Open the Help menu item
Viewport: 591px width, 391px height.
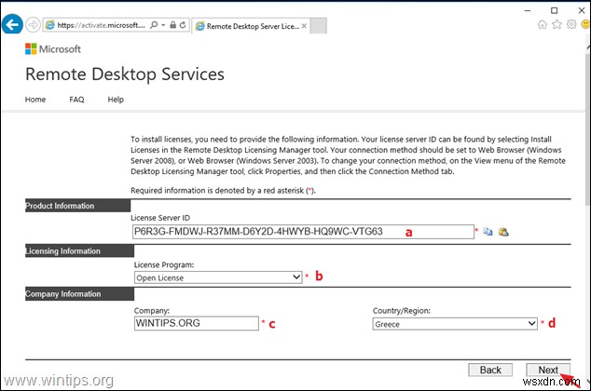pos(116,100)
